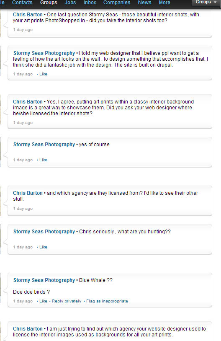Screen dimensions: 221x341
Task: Open Stormy Seas Photography profile on drupal comment
Action: pyautogui.click(x=44, y=53)
